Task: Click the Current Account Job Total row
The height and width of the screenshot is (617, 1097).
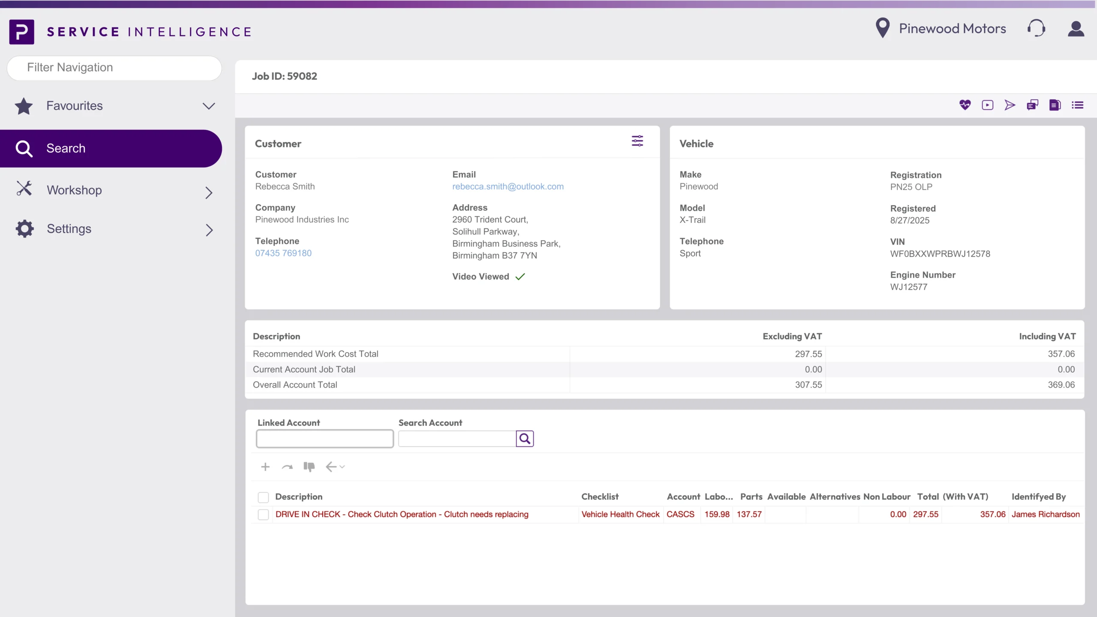Action: [664, 369]
